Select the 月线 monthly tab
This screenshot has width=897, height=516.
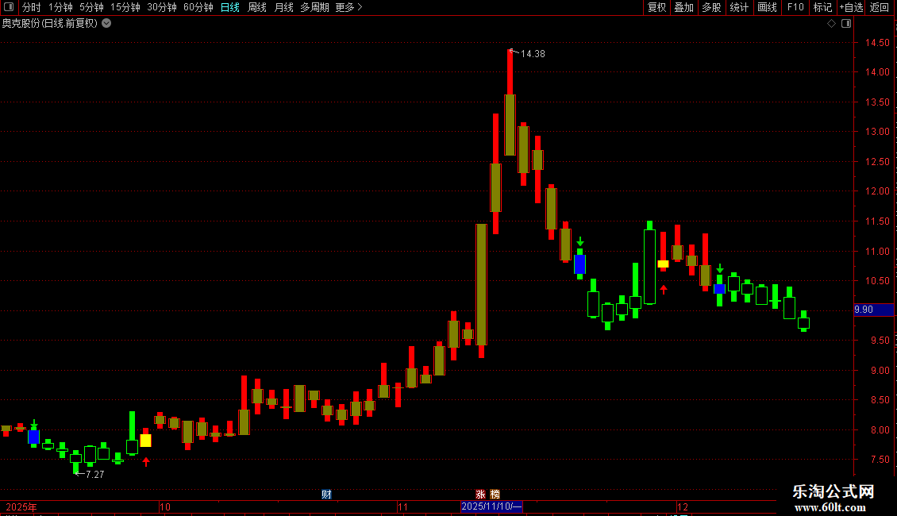(283, 7)
